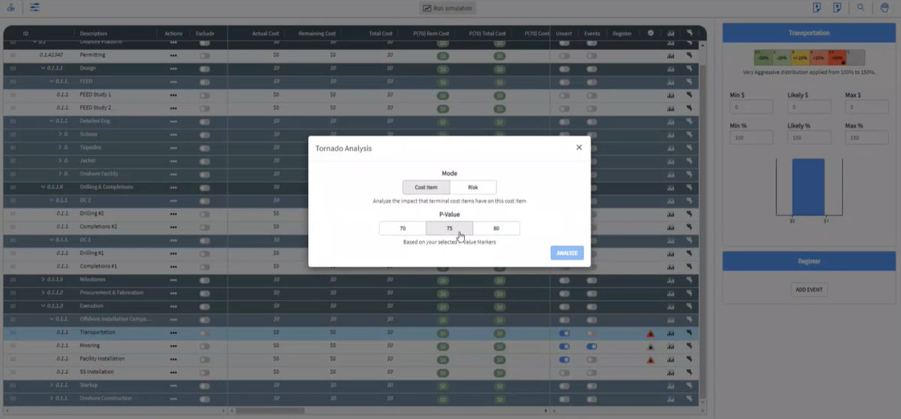
Task: Toggle Exclude switch for Permitting
Action: (204, 55)
